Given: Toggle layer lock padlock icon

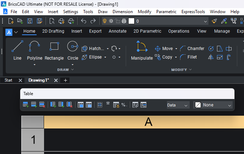Looking at the screenshot, I should 118,21.
